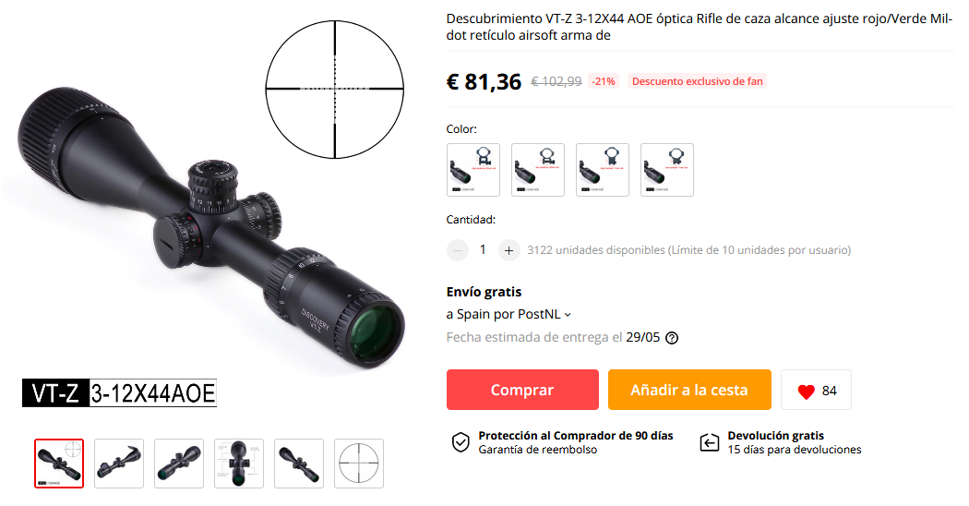The width and height of the screenshot is (969, 506).
Task: Click the free return arrow icon
Action: [710, 442]
